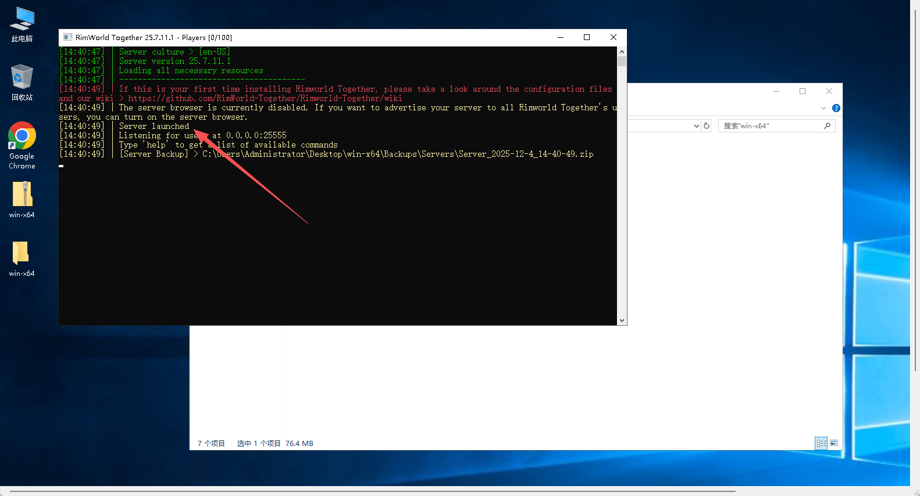Click the magnifier icon in search box
This screenshot has width=920, height=496.
827,126
